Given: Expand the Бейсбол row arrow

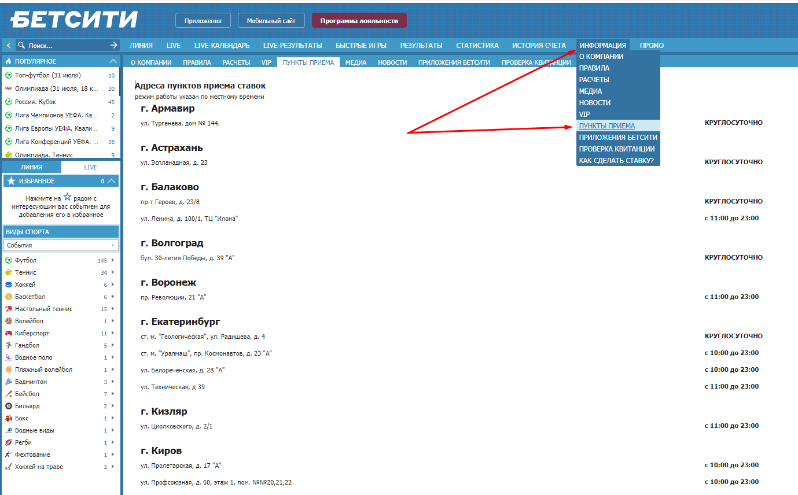Looking at the screenshot, I should [x=113, y=394].
